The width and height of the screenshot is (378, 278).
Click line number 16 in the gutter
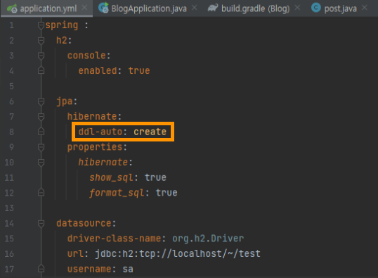9,254
